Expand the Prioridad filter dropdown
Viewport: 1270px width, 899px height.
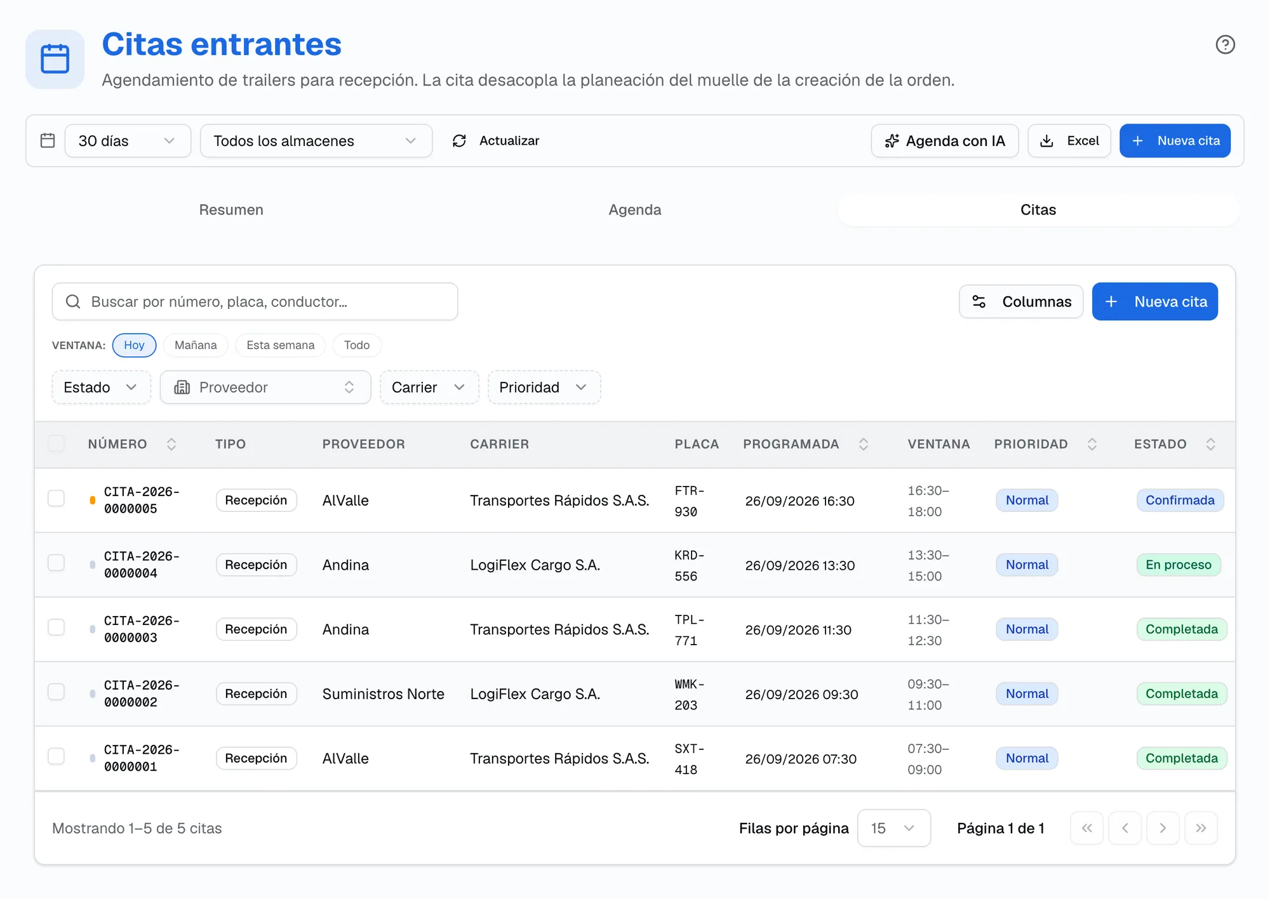(544, 388)
